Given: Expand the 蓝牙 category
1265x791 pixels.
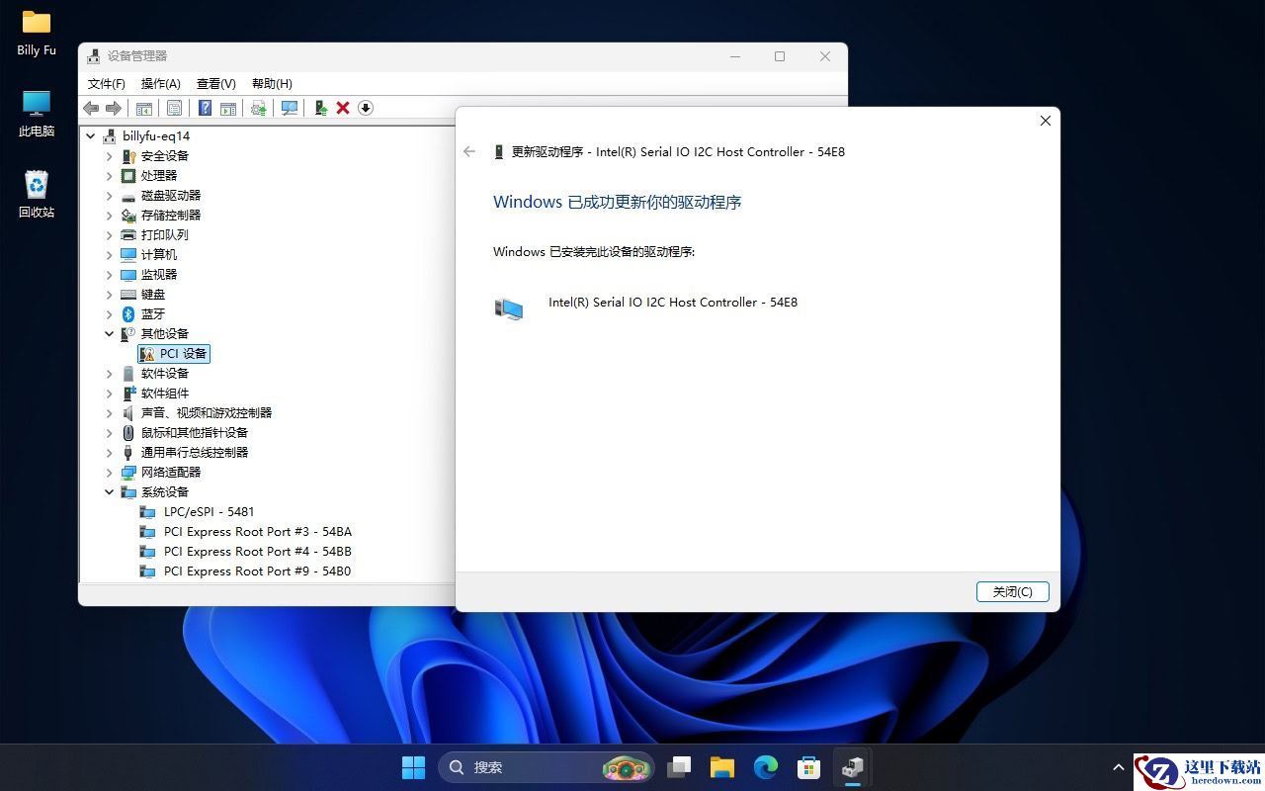Looking at the screenshot, I should click(x=110, y=314).
